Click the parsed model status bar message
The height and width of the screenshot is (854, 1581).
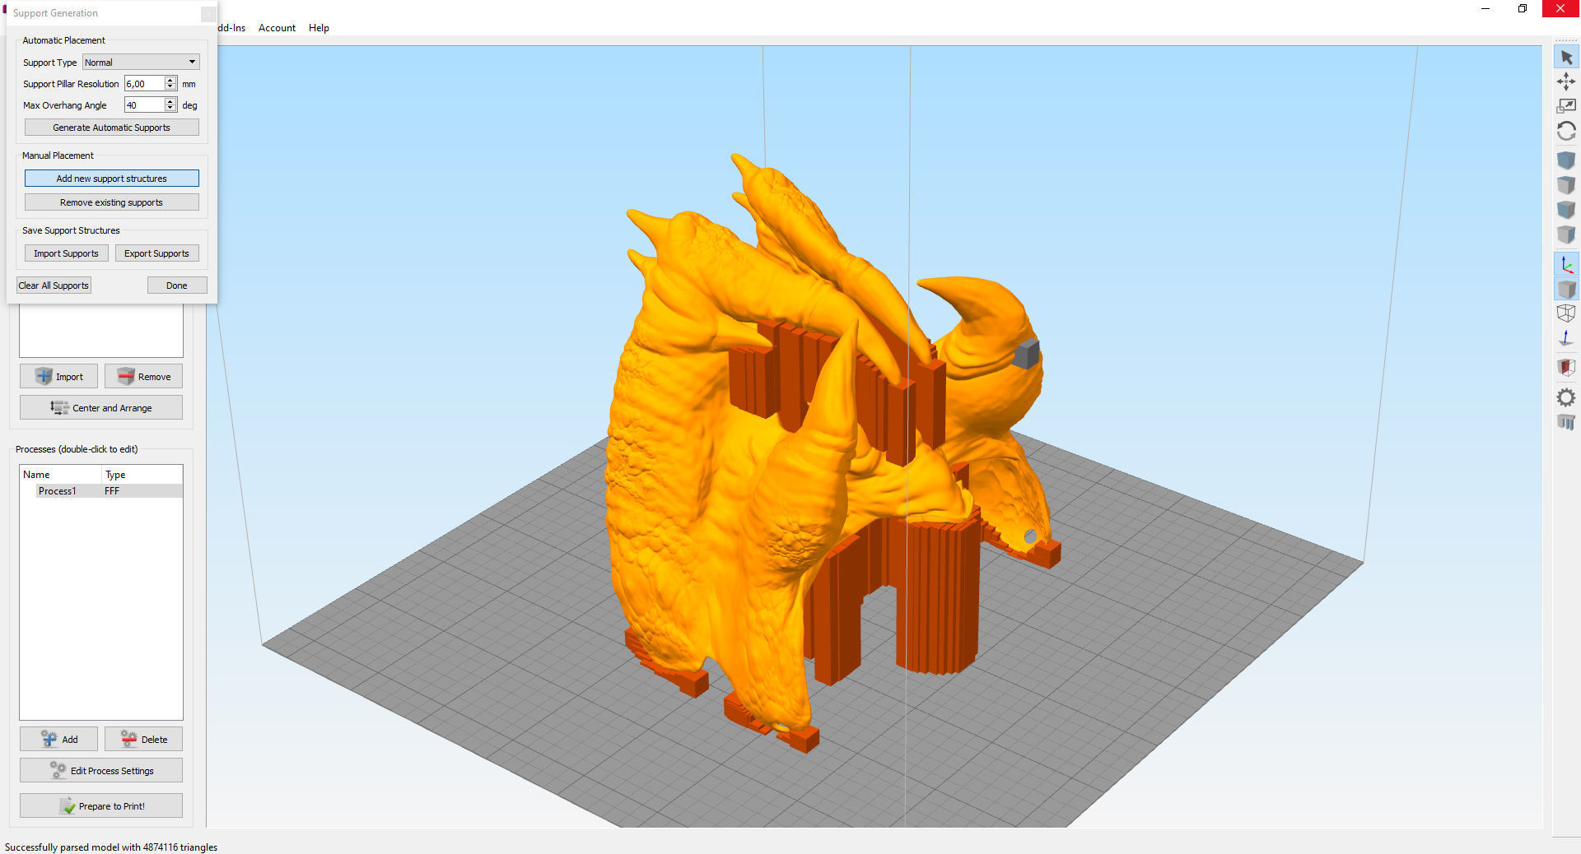[x=111, y=847]
